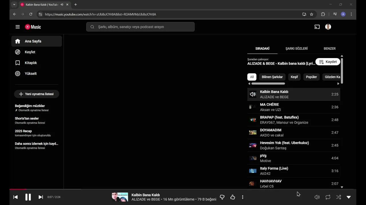Go to Ana Sayfa in sidebar
Viewport: 366px width, 205px height.
[x=37, y=41]
